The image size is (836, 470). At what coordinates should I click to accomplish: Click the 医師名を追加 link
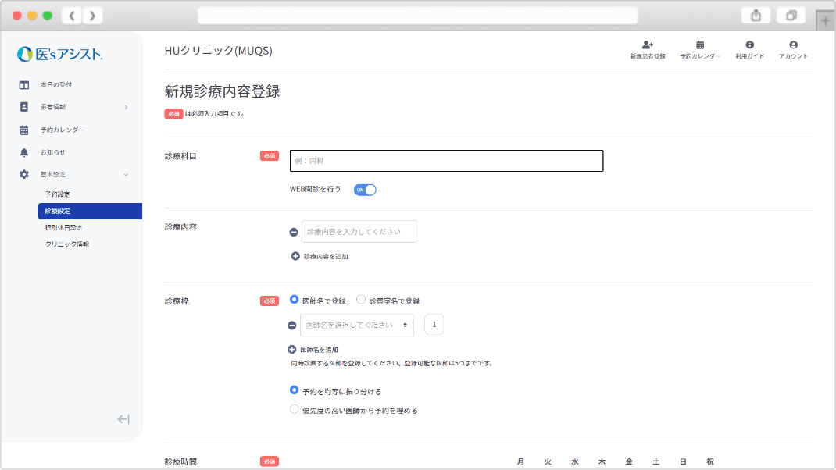(313, 350)
